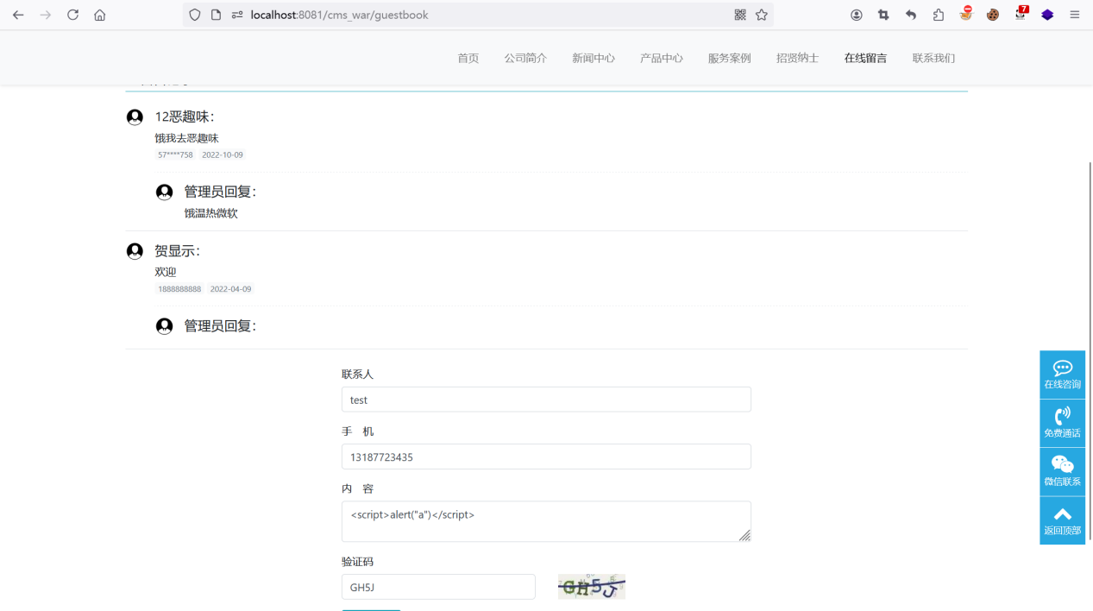This screenshot has height=611, width=1093.
Task: Click the 联系人 field label
Action: click(x=358, y=375)
